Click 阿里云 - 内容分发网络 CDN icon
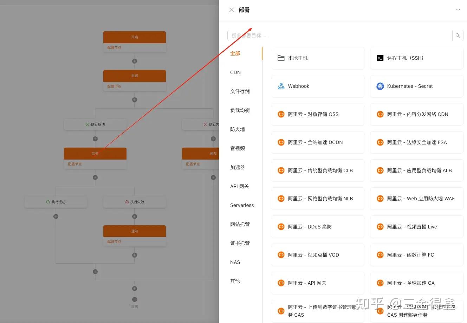467x323 pixels. click(x=380, y=114)
